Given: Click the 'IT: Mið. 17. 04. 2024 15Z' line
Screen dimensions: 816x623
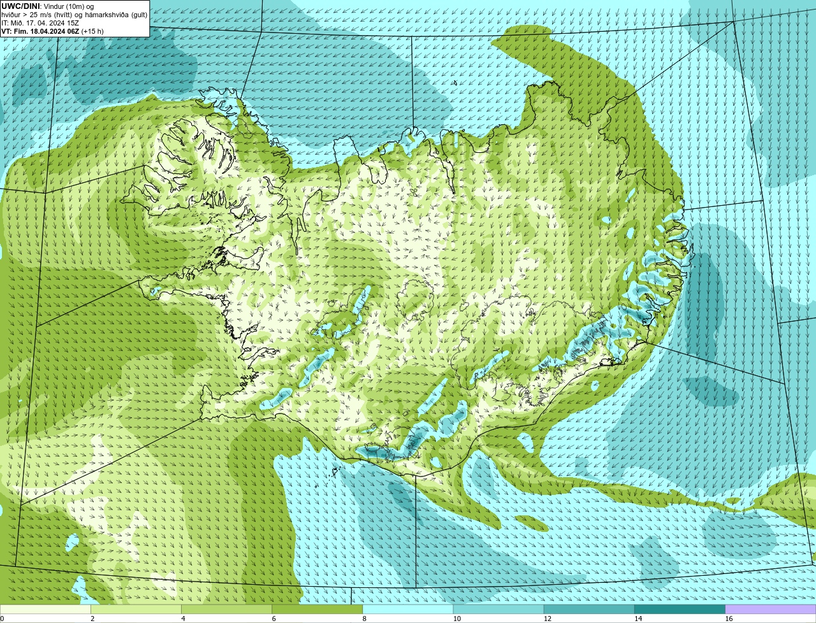Looking at the screenshot, I should [40, 23].
